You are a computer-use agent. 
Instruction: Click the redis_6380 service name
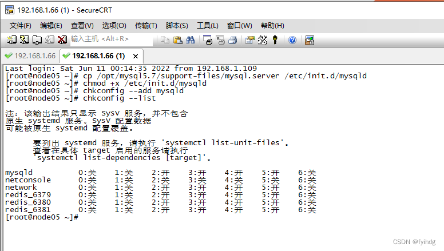(x=27, y=202)
